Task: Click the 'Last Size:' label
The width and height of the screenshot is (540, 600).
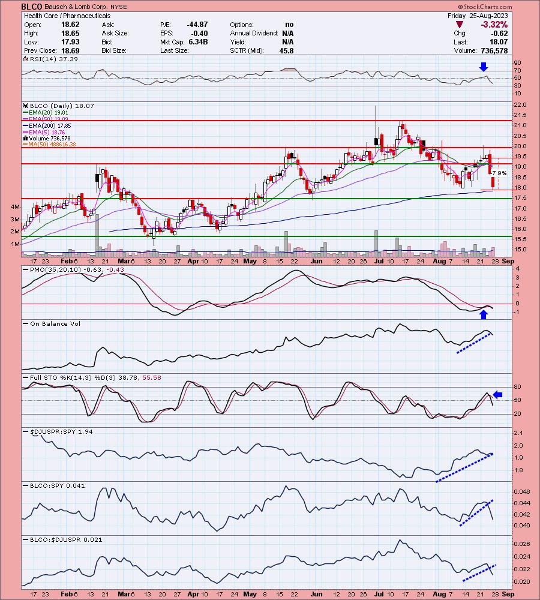Action: point(175,51)
